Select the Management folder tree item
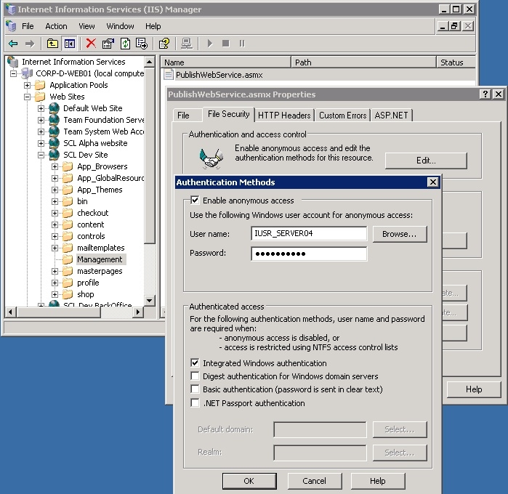Screen dimensions: 508x494 pos(100,259)
